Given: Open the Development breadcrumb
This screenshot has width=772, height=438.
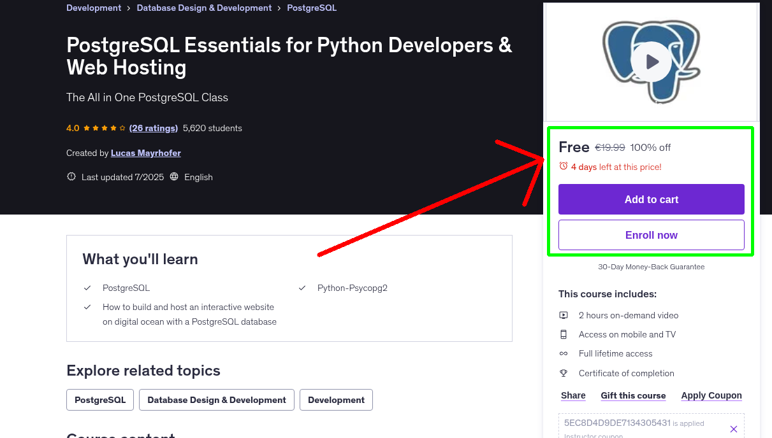Looking at the screenshot, I should [x=94, y=8].
